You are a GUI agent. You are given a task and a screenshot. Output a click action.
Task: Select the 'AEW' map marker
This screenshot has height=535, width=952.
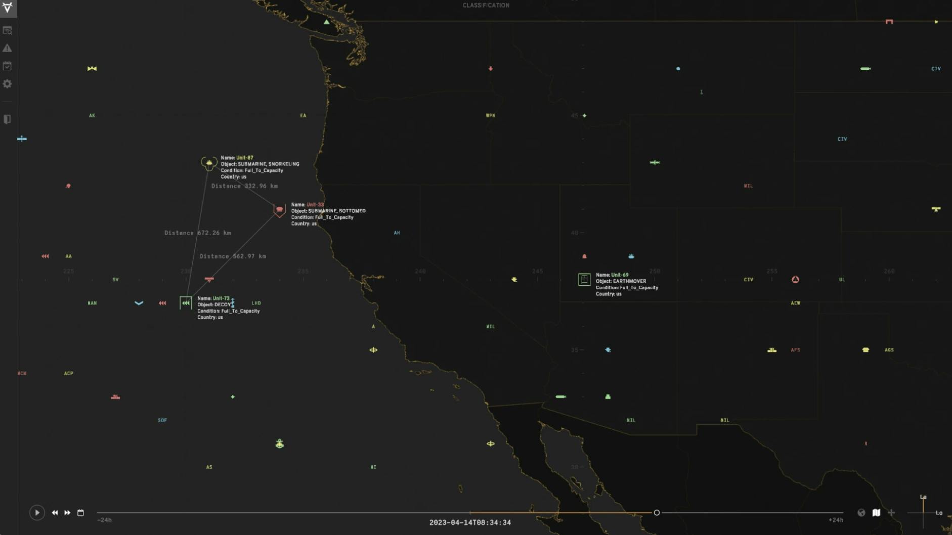click(x=796, y=303)
